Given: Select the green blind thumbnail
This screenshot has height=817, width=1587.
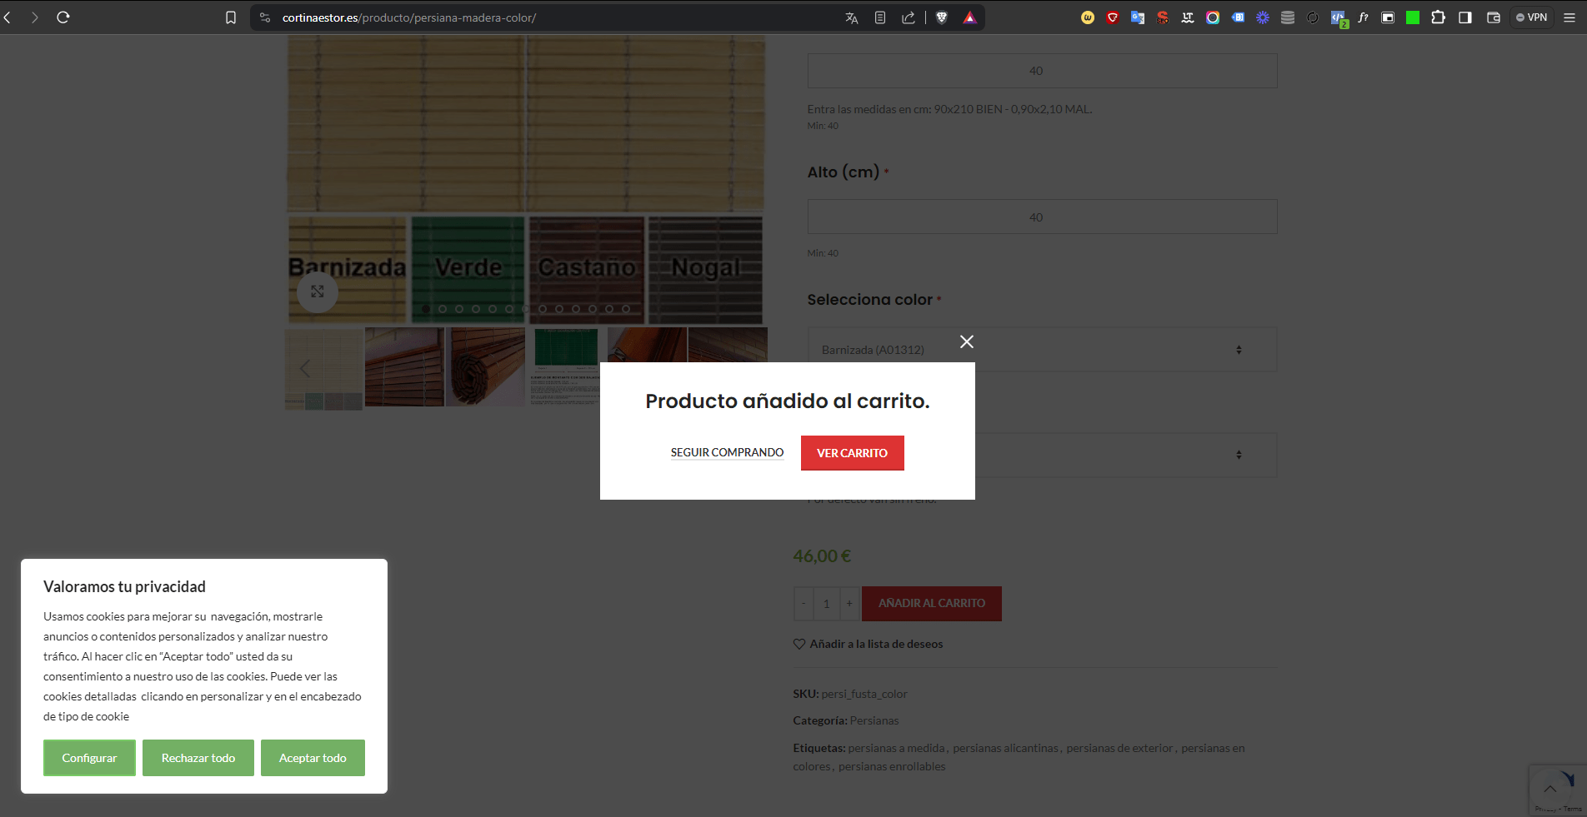Looking at the screenshot, I should click(x=566, y=366).
